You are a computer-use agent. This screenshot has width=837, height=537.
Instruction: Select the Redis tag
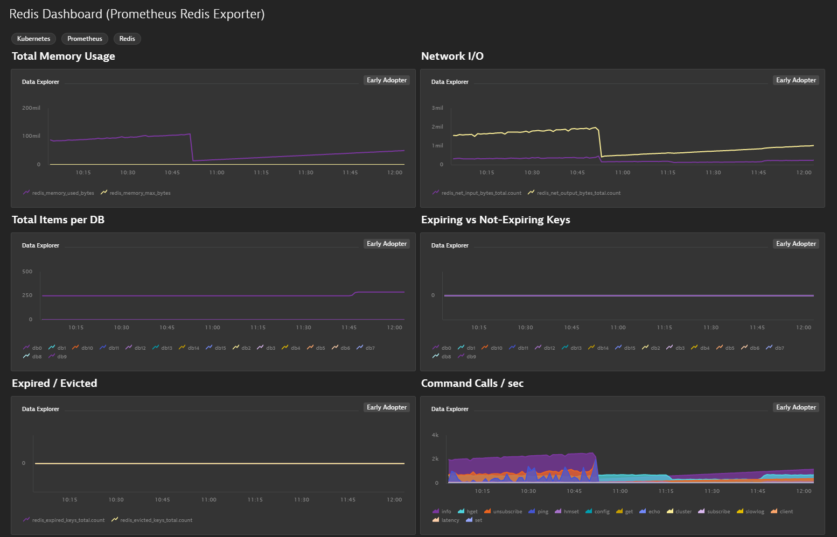pos(127,39)
